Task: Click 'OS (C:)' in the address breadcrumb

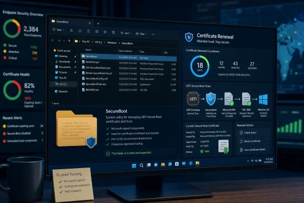Action: (98, 42)
